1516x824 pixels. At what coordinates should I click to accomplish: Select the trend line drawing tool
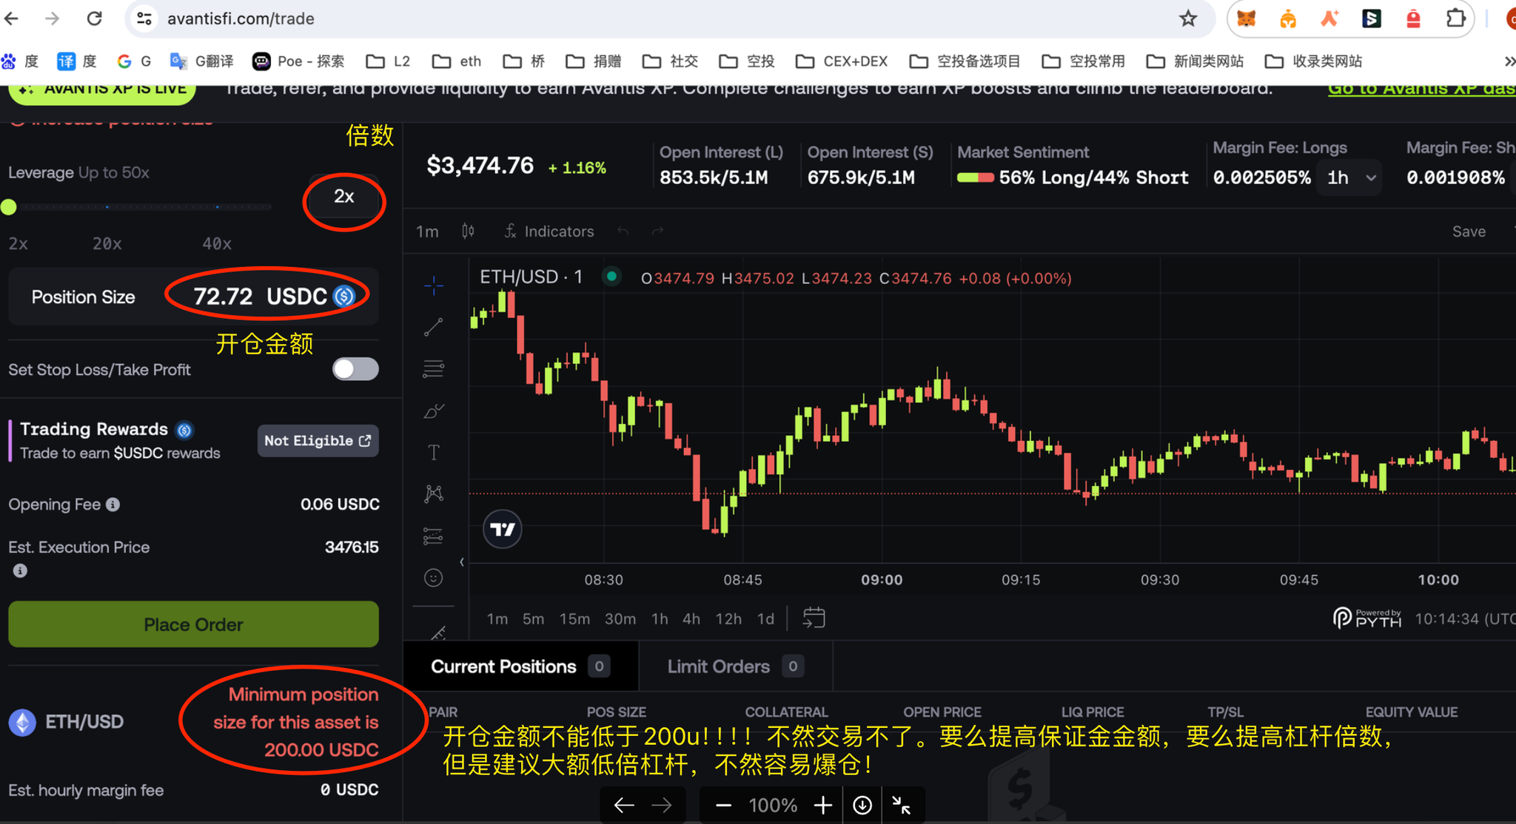[x=434, y=327]
